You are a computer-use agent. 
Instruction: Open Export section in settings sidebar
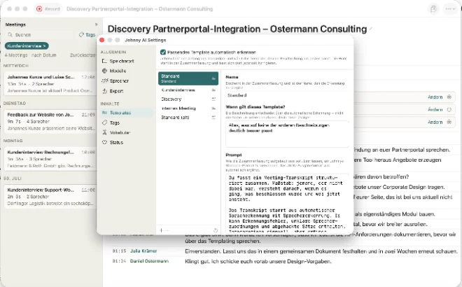(x=127, y=91)
